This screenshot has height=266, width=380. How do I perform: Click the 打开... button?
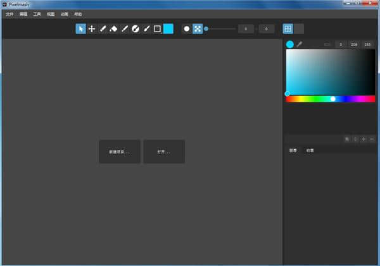pyautogui.click(x=164, y=152)
